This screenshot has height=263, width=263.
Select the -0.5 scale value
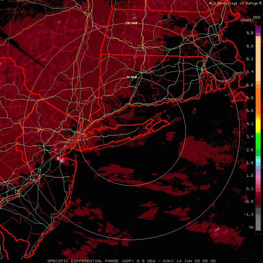tap(249, 202)
